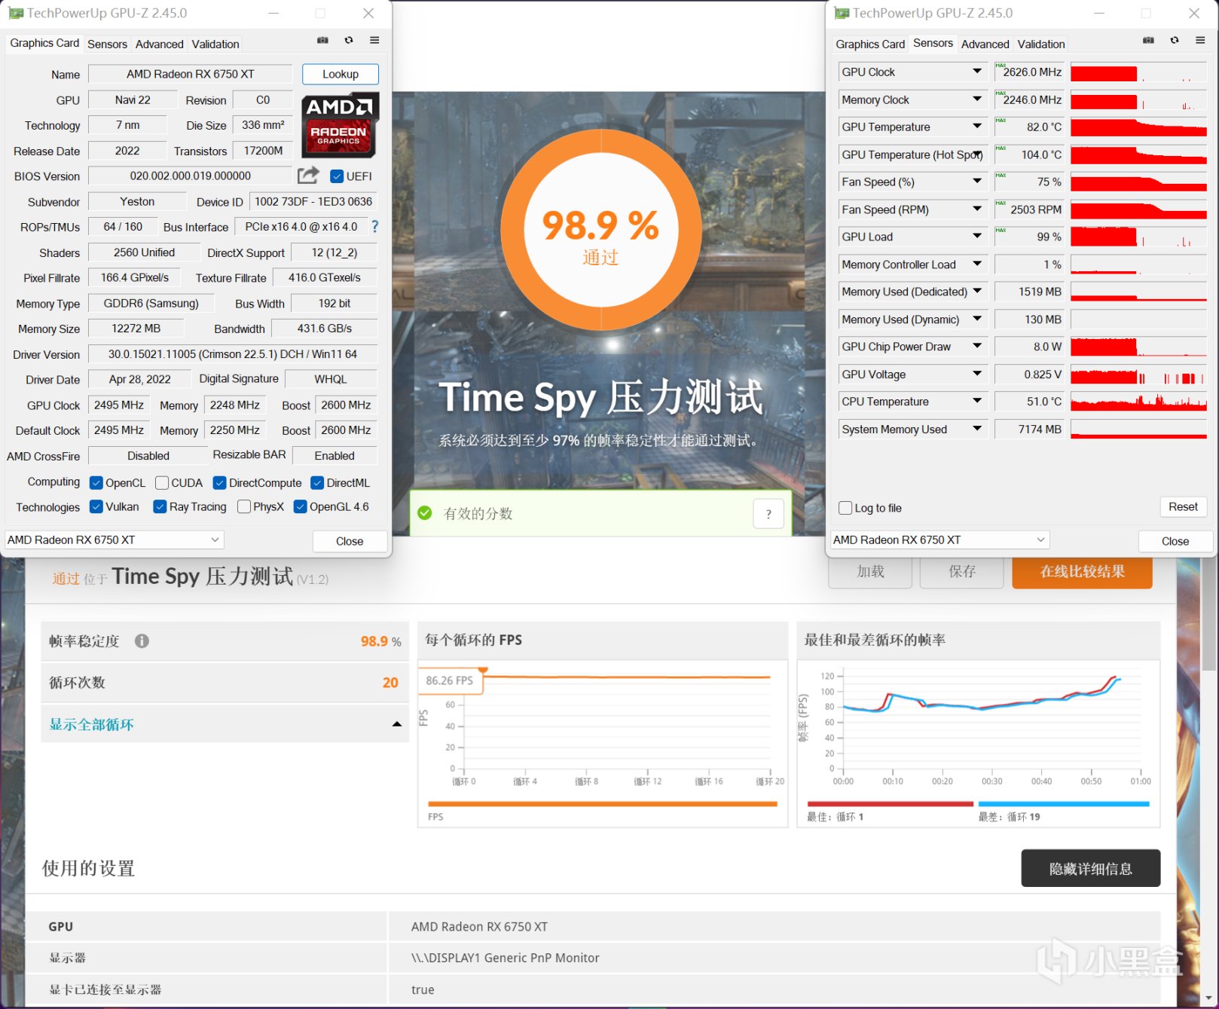The width and height of the screenshot is (1219, 1009).
Task: Click the AMD Radeon Graphics logo
Action: pyautogui.click(x=340, y=125)
